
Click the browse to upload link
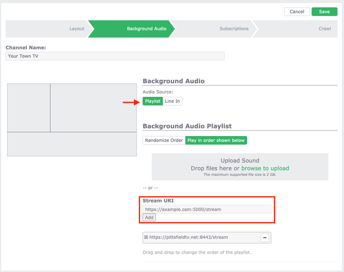pyautogui.click(x=265, y=168)
